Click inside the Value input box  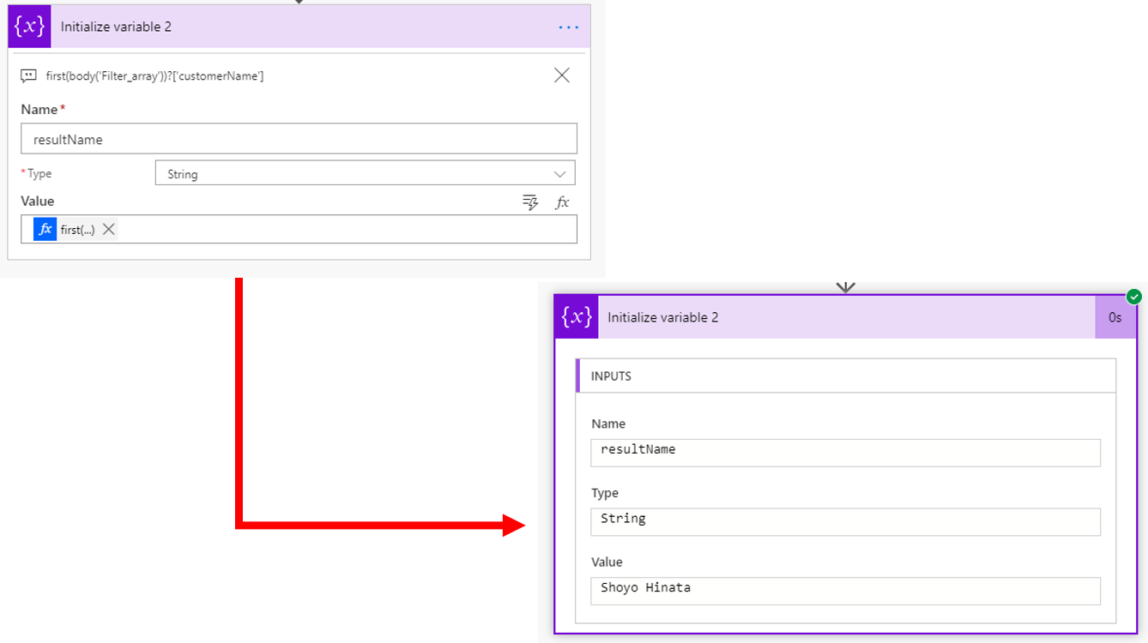pyautogui.click(x=299, y=229)
